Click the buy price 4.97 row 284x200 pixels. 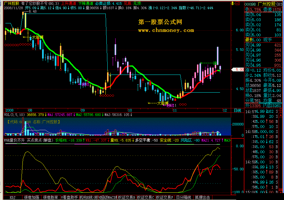pyautogui.click(x=263, y=55)
